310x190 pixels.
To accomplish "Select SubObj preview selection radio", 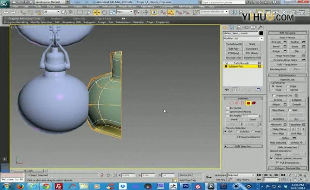I will (238, 132).
